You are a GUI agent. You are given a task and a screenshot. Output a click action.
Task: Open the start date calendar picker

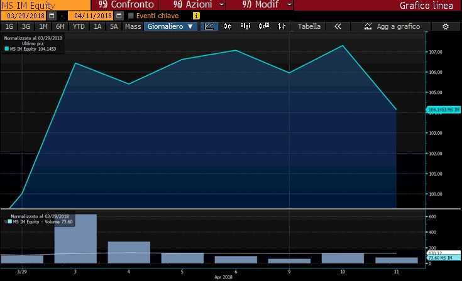click(52, 16)
